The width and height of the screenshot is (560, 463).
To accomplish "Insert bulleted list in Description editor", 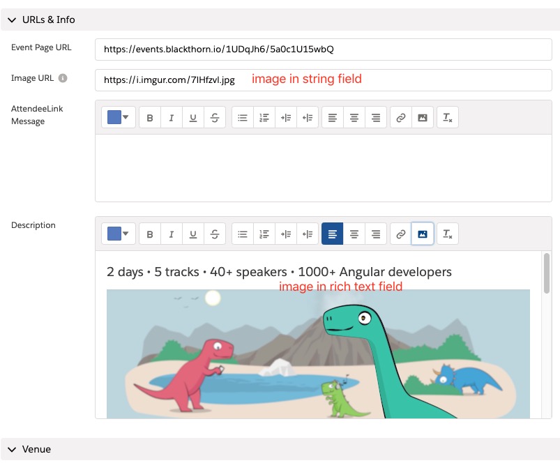I will click(243, 234).
